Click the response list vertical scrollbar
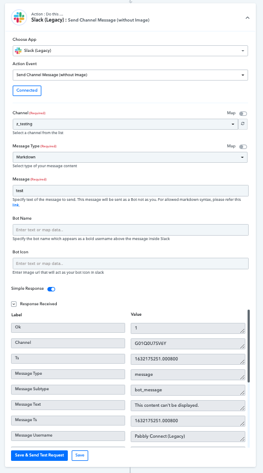The image size is (263, 473). click(x=249, y=346)
